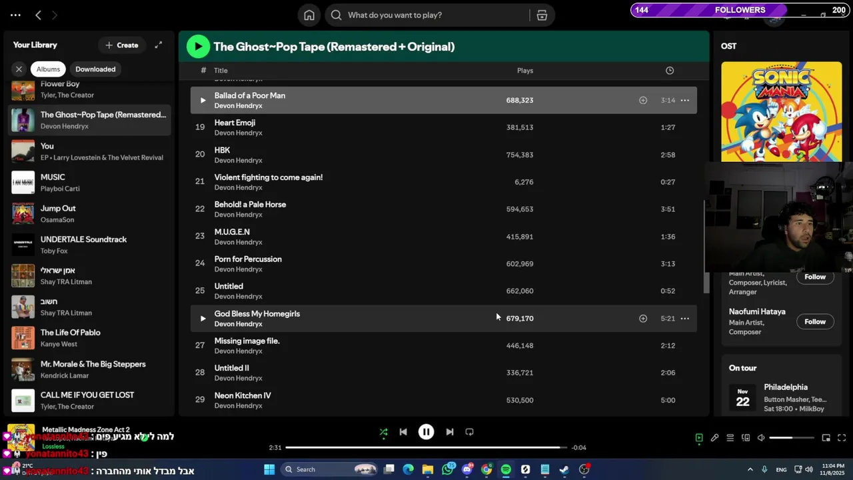Screen dimensions: 853x480
Task: Play the track God Bless My Homegirls
Action: pos(203,319)
